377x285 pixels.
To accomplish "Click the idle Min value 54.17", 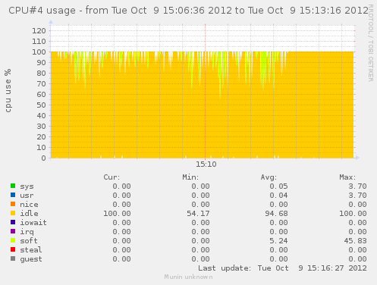I will pyautogui.click(x=198, y=214).
